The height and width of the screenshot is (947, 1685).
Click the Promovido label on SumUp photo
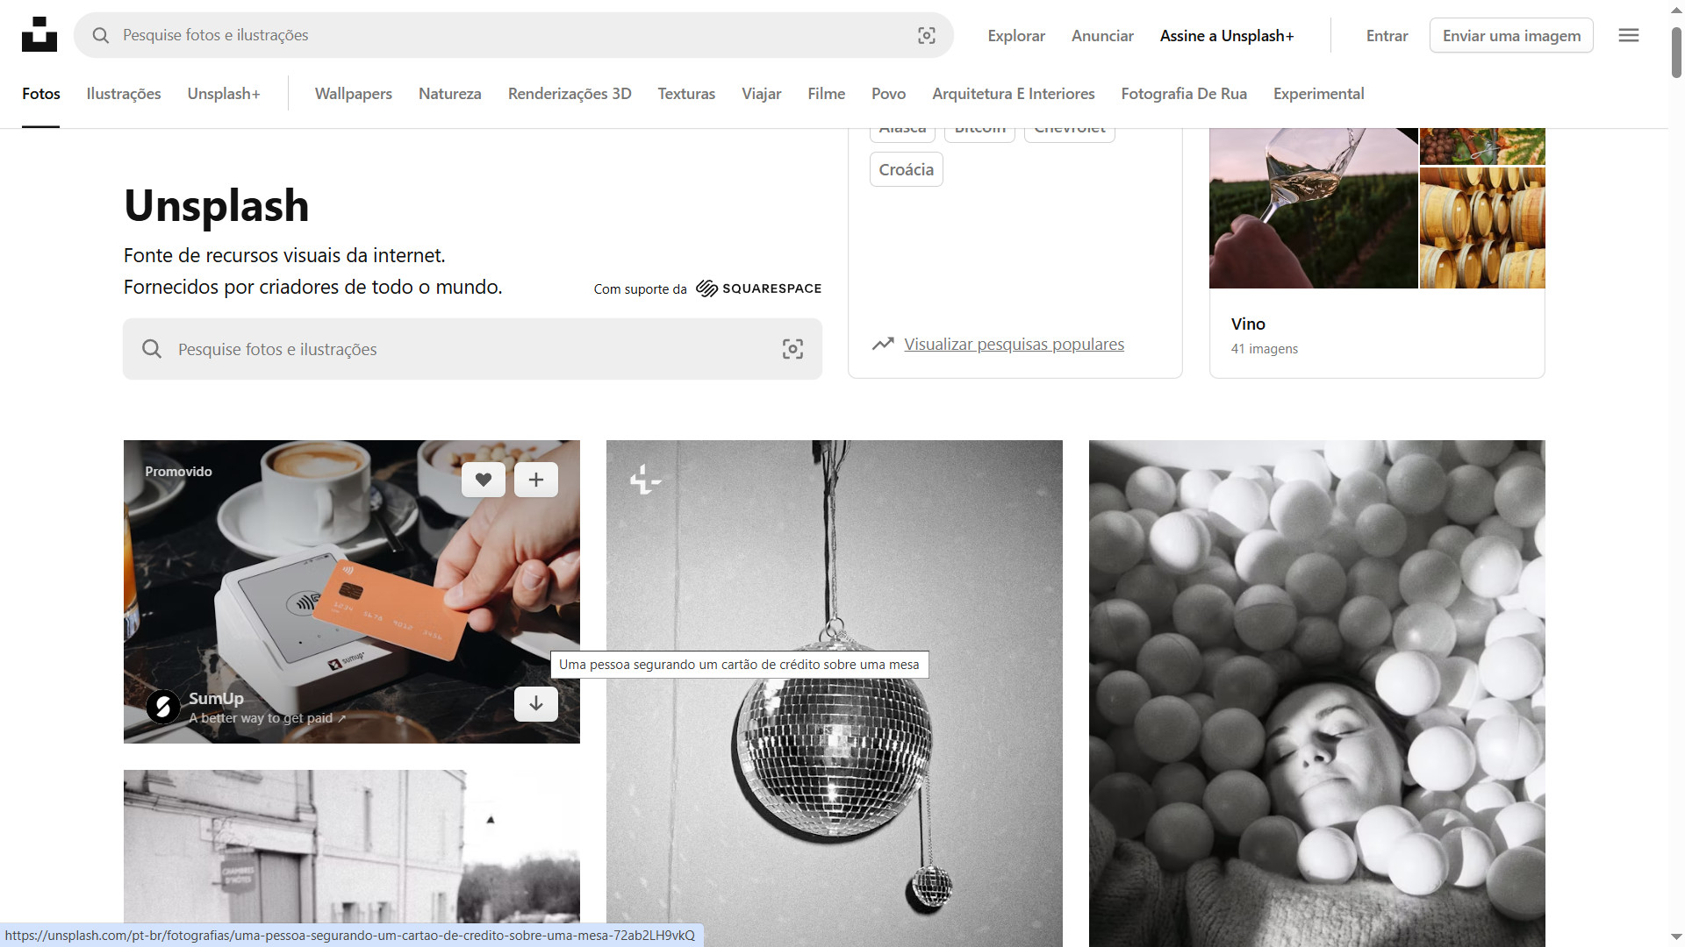click(179, 472)
